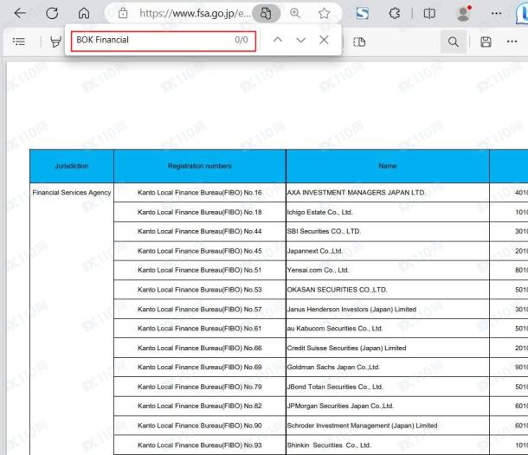Click Schroder Investment Management (Japan) Limited

click(363, 426)
